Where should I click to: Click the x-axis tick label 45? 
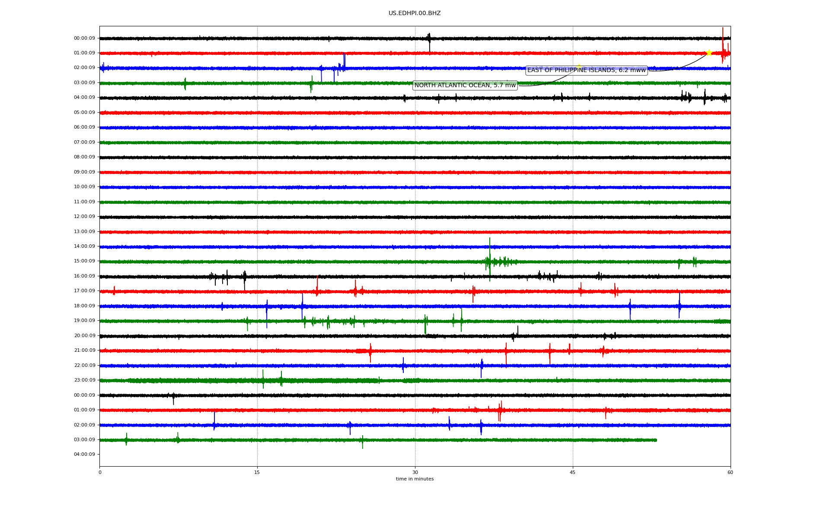[x=573, y=472]
